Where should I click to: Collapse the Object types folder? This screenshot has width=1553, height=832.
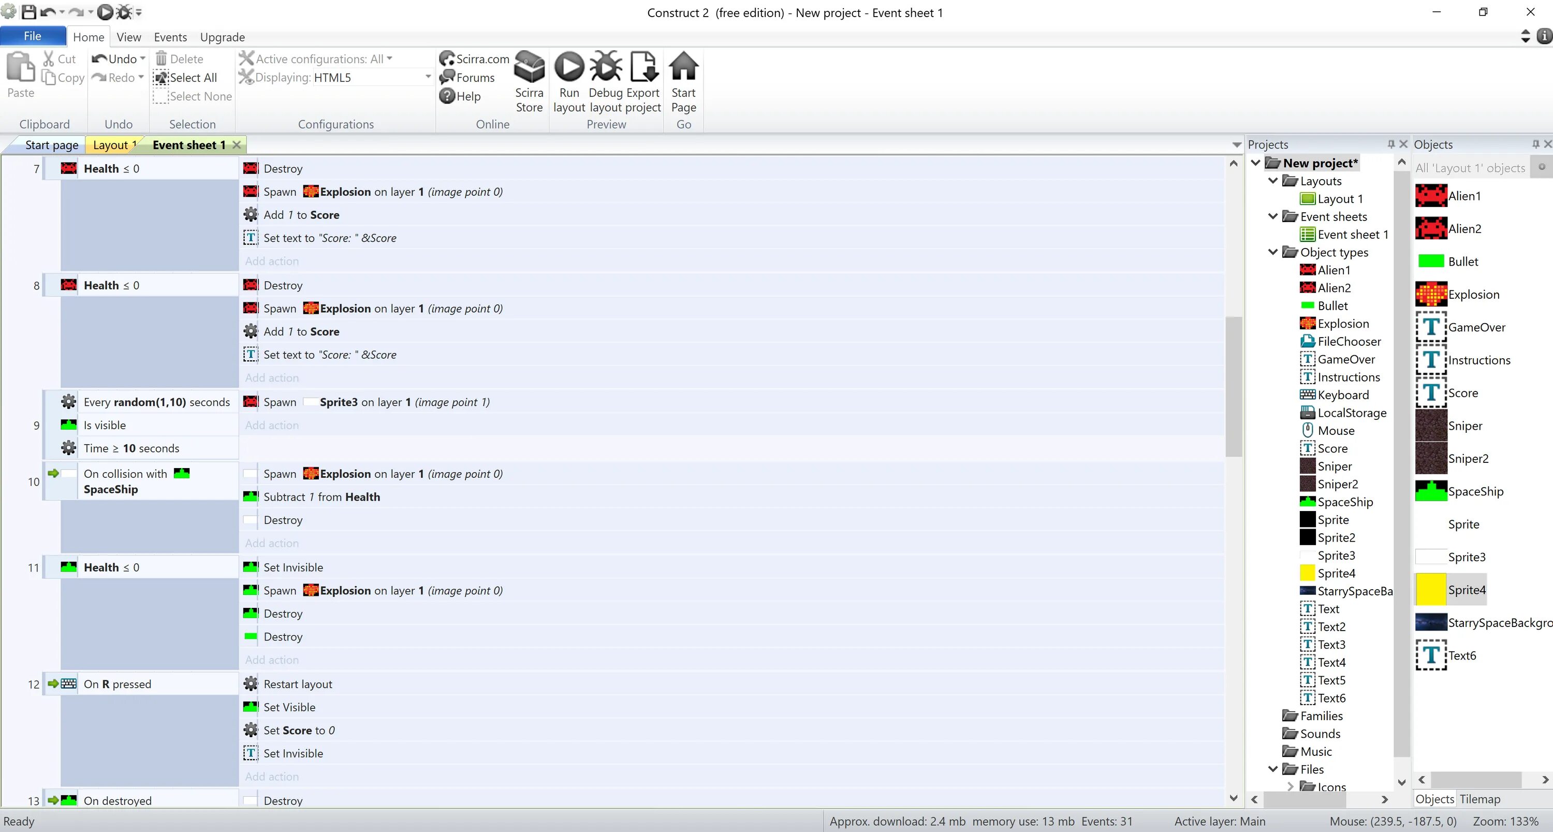(1272, 252)
